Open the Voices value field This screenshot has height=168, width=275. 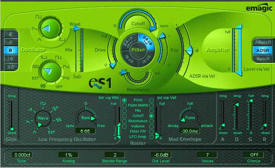[x=207, y=155]
